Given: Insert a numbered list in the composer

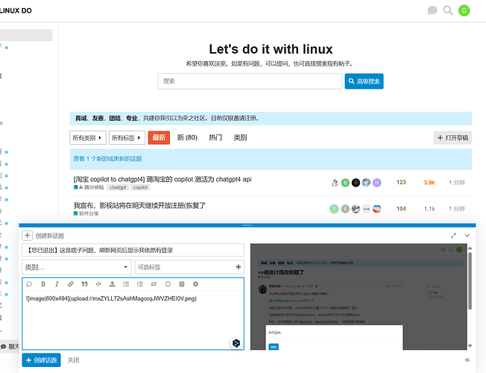Looking at the screenshot, I should click(x=140, y=284).
